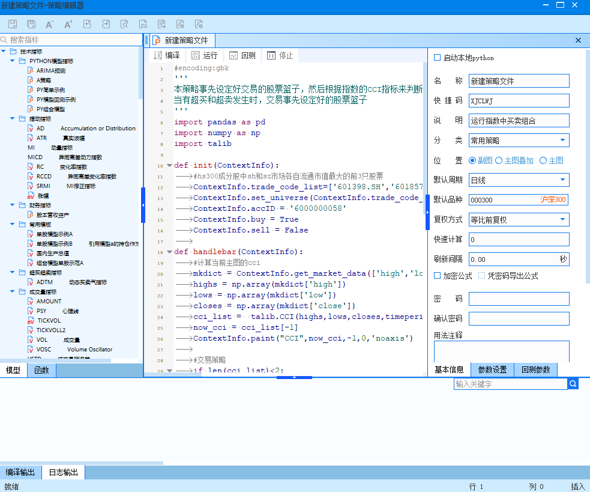Fold the def init function at line 10
This screenshot has width=590, height=492.
click(169, 165)
